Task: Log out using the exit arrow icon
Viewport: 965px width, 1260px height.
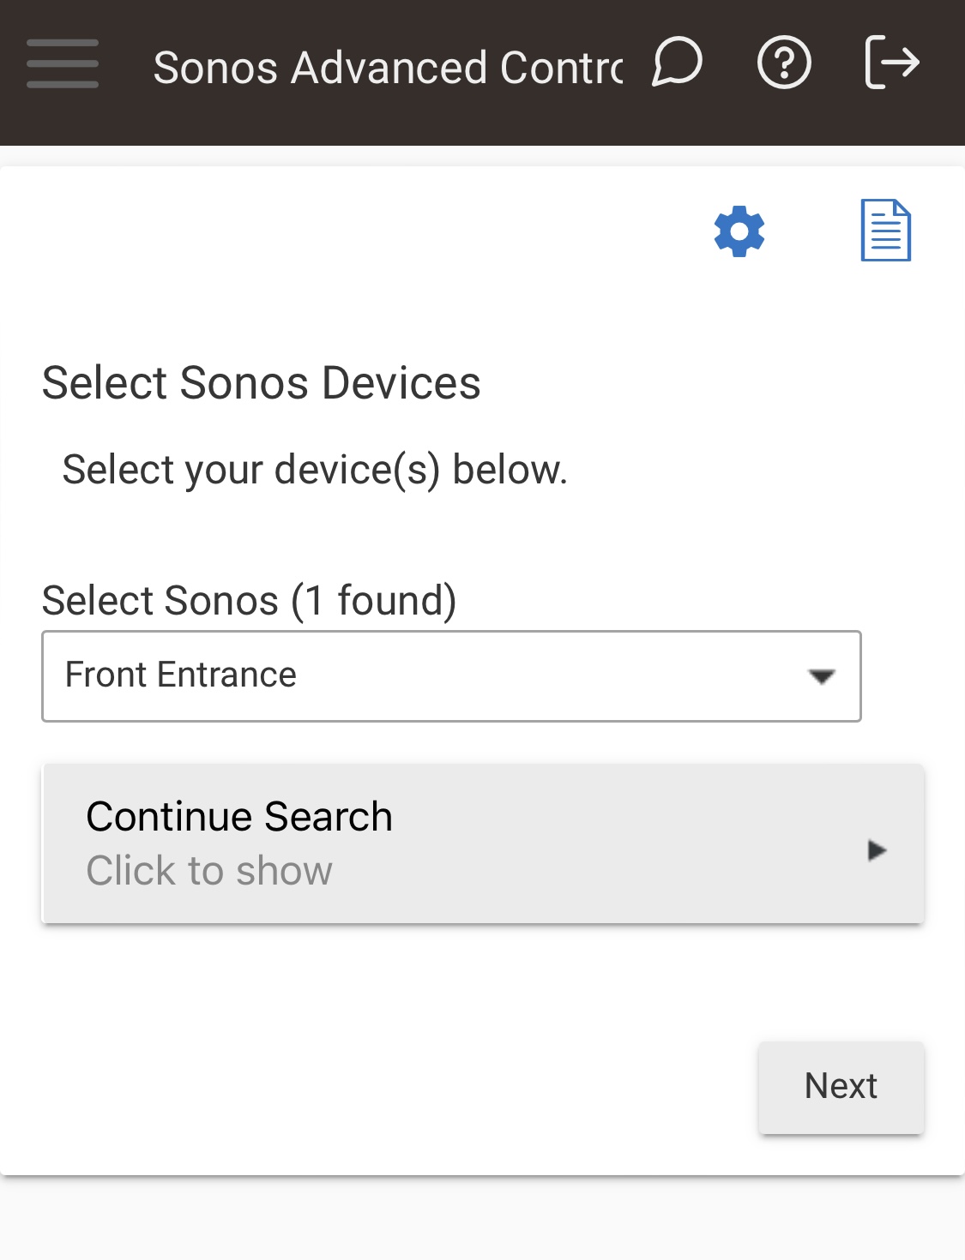Action: pyautogui.click(x=892, y=63)
